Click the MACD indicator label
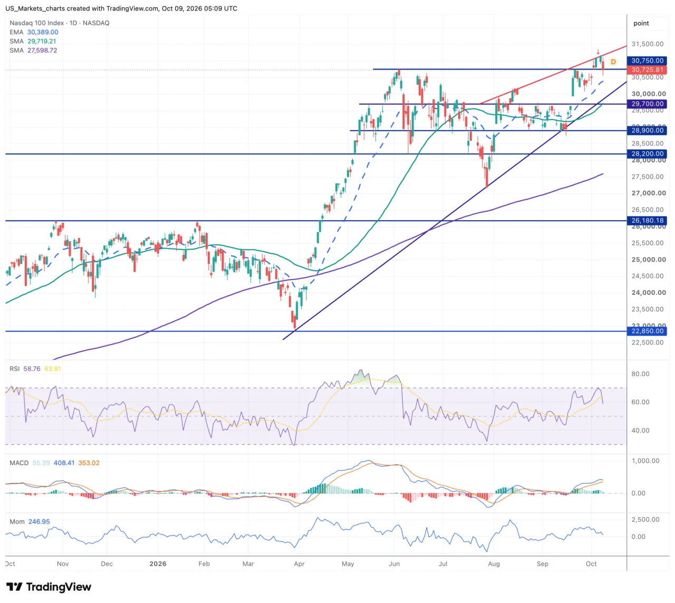 click(19, 463)
